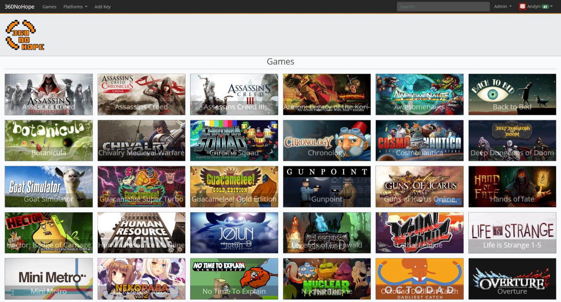Select the Chroma Squad game card

coord(234,141)
